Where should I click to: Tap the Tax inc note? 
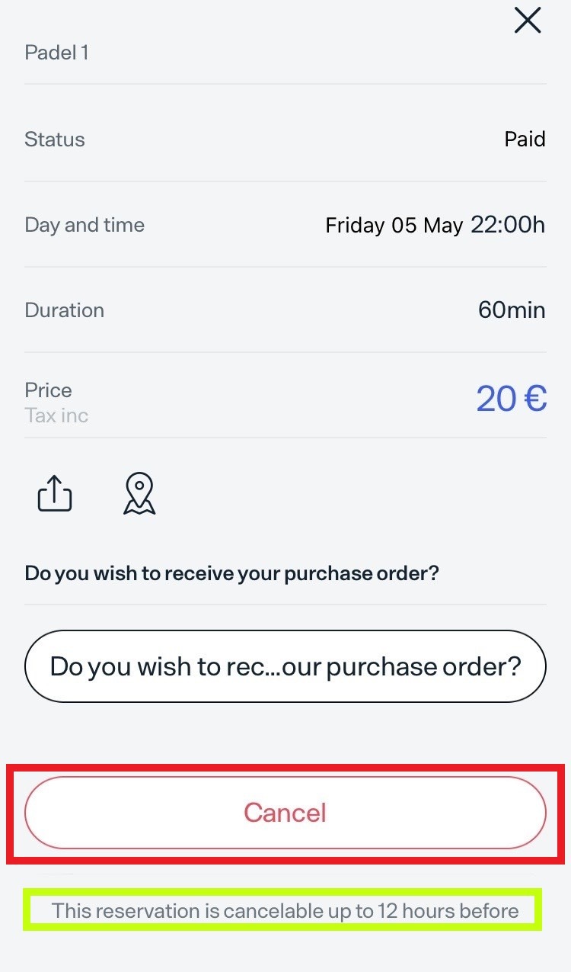tap(56, 415)
